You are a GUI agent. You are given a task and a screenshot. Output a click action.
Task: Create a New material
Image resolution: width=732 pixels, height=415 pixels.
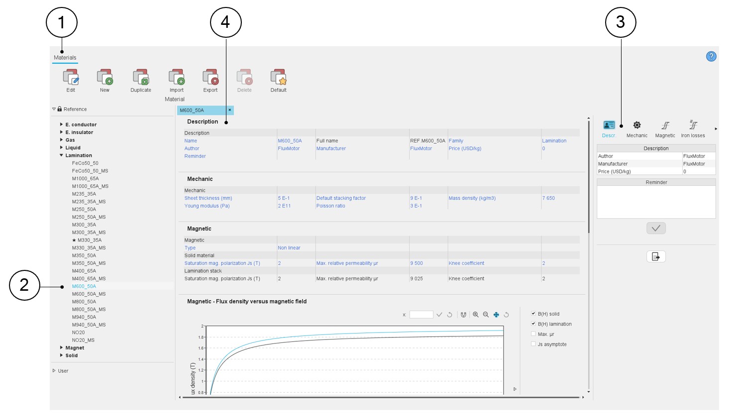pyautogui.click(x=105, y=78)
